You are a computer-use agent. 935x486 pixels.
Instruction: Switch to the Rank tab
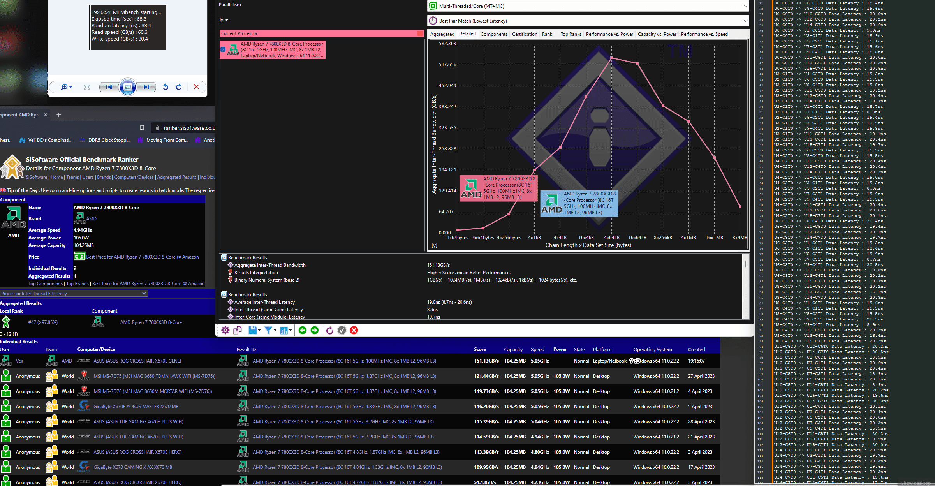coord(547,34)
